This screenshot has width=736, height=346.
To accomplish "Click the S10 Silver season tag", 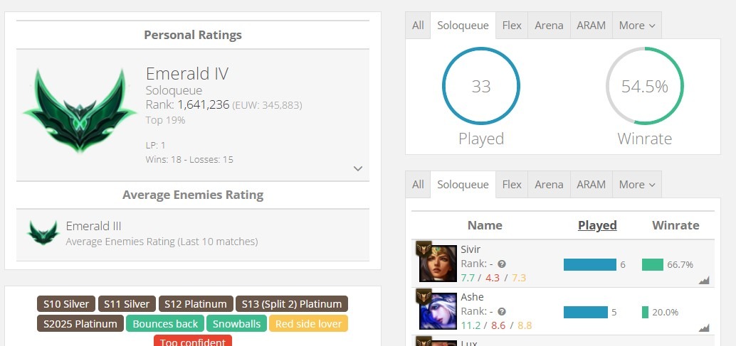I will click(66, 304).
